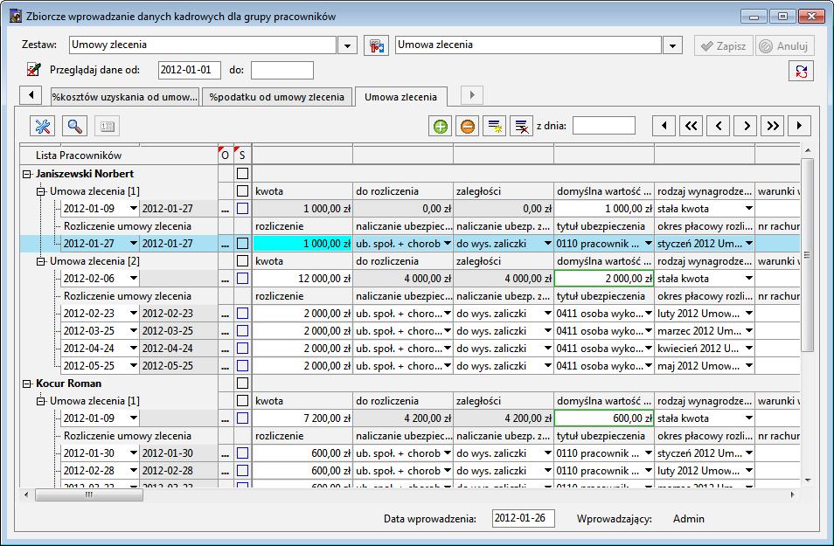Switch to the %kosztów uzyskania od umow... tab
Screen dimensions: 834x546
pyautogui.click(x=125, y=97)
